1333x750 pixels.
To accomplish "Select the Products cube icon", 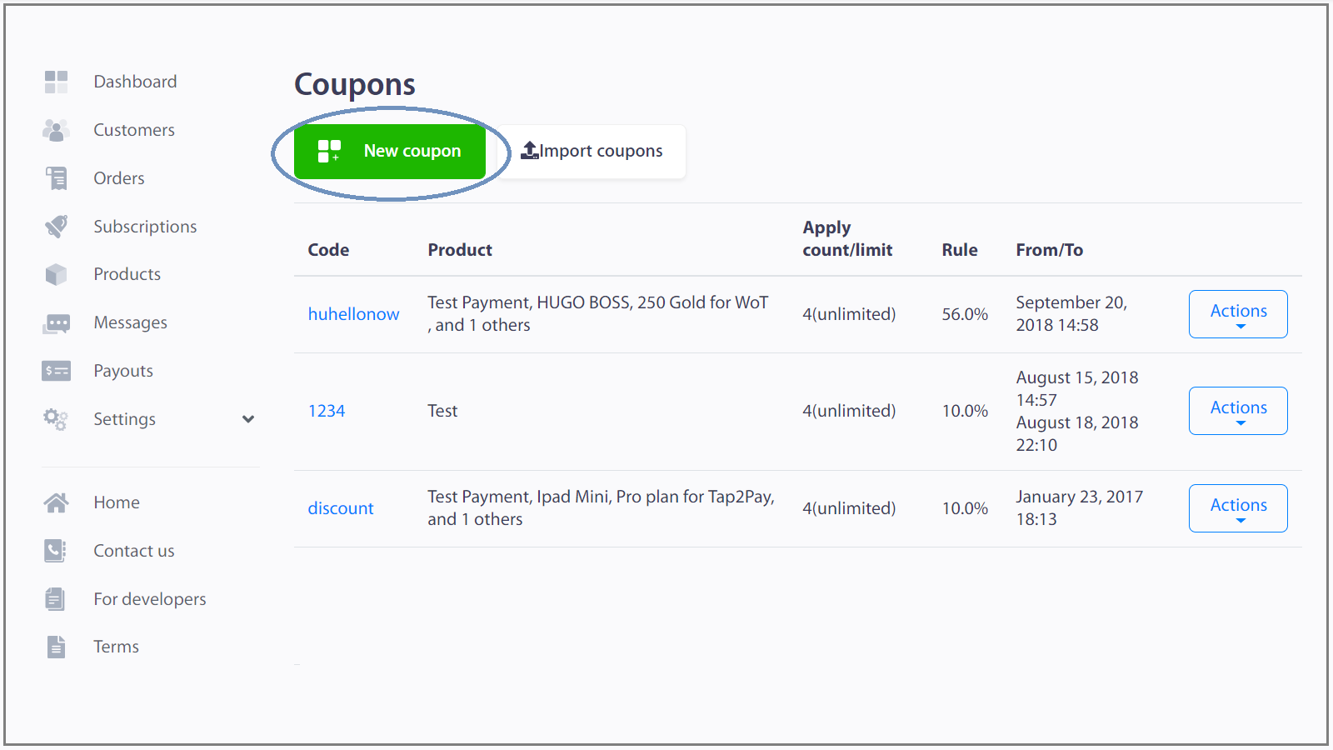I will [56, 273].
